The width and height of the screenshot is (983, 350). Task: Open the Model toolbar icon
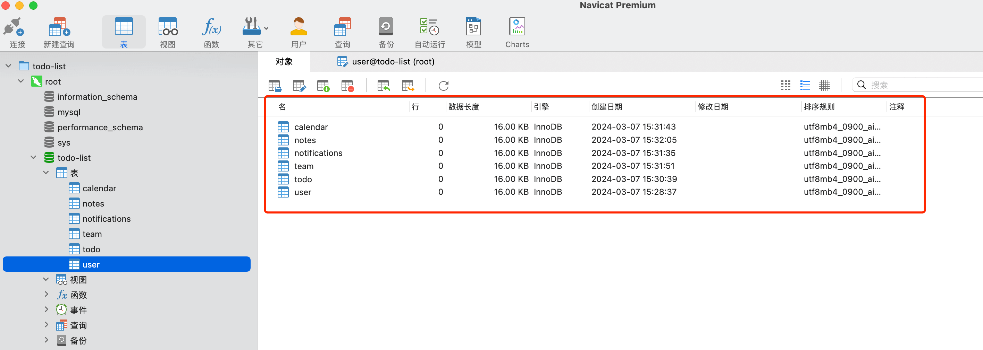coord(473,28)
